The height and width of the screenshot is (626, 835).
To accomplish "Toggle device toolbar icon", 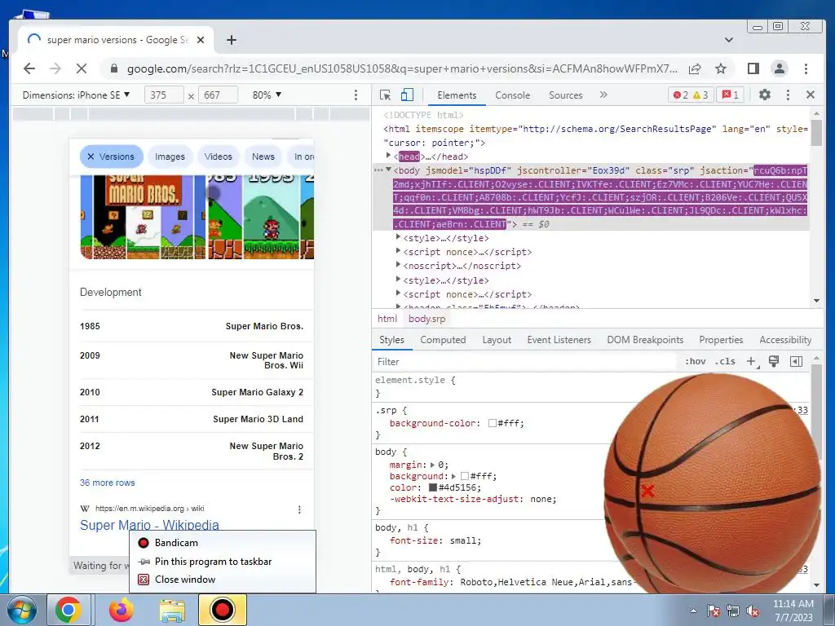I will click(x=407, y=95).
